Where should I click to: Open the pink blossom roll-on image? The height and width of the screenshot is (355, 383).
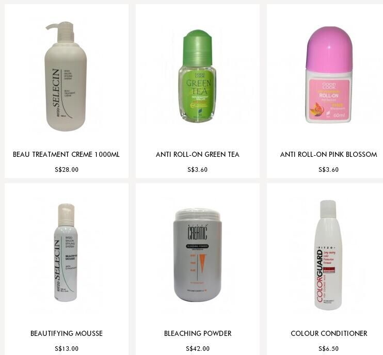click(x=328, y=74)
